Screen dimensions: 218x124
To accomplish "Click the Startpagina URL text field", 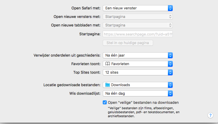I will [138, 34].
